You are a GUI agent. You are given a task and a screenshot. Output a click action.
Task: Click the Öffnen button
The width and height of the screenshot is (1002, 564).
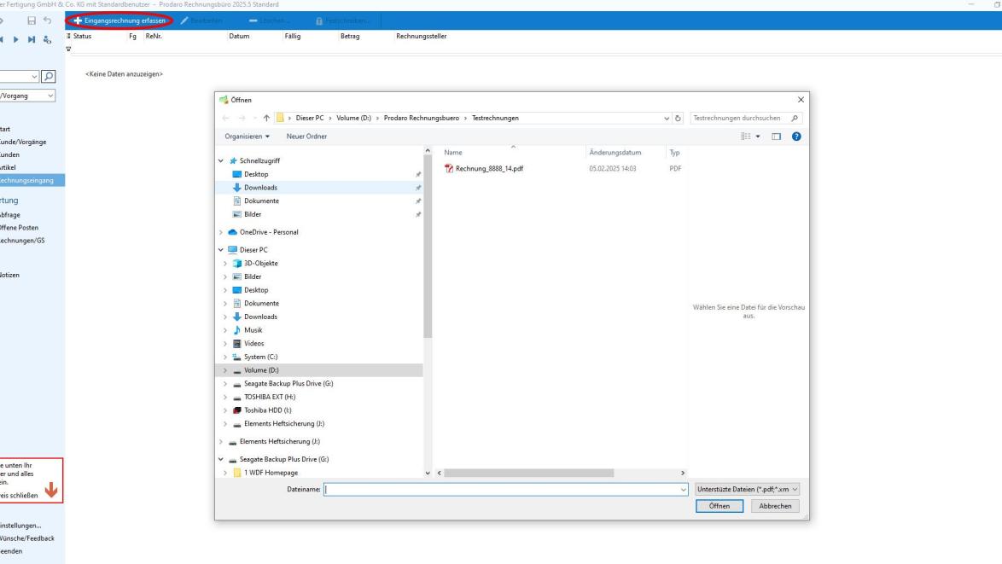pos(719,506)
